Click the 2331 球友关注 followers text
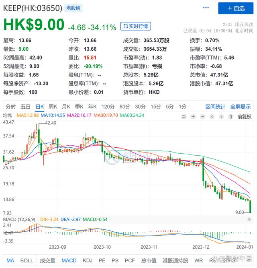257x268 pixels. 238,25
